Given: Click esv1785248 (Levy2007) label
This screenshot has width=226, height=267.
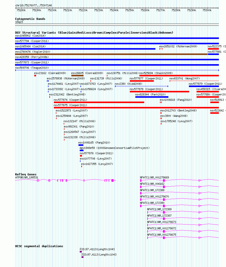Looking at the screenshot, I should (176, 121).
